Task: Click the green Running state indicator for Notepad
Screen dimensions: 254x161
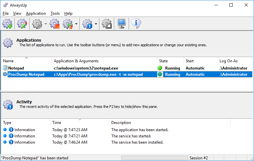Action: click(160, 68)
